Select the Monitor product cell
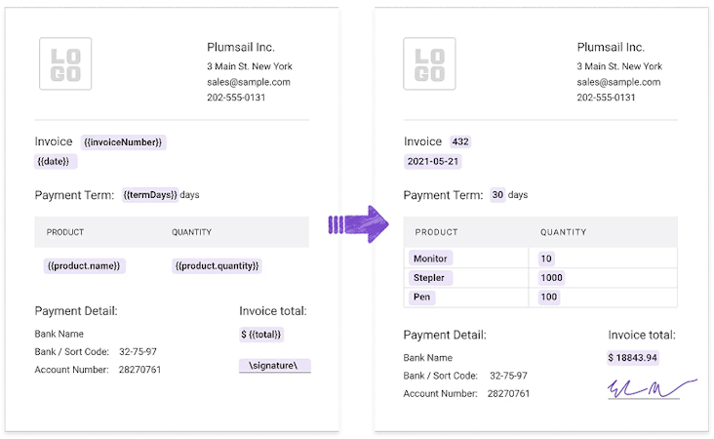Screen dimensions: 714x439 click(x=430, y=259)
